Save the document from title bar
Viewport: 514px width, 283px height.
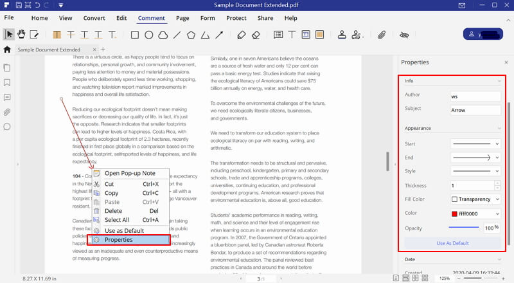(x=19, y=5)
